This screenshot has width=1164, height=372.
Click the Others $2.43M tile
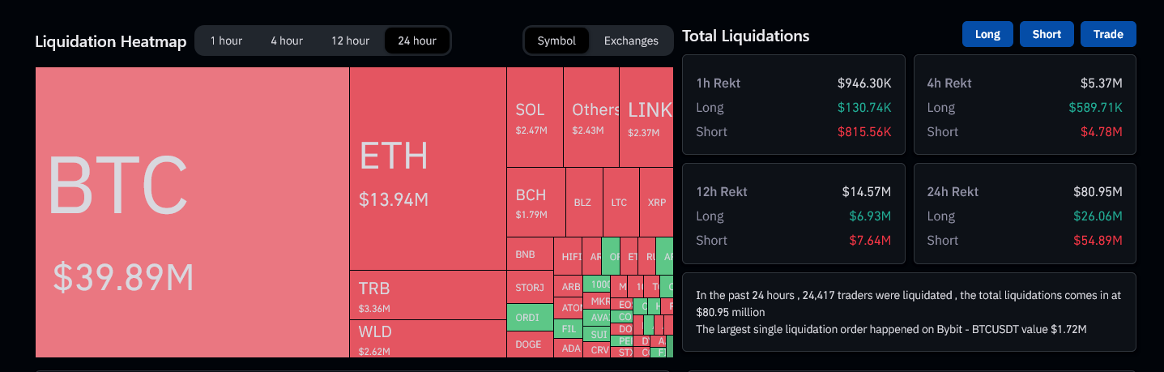point(591,117)
